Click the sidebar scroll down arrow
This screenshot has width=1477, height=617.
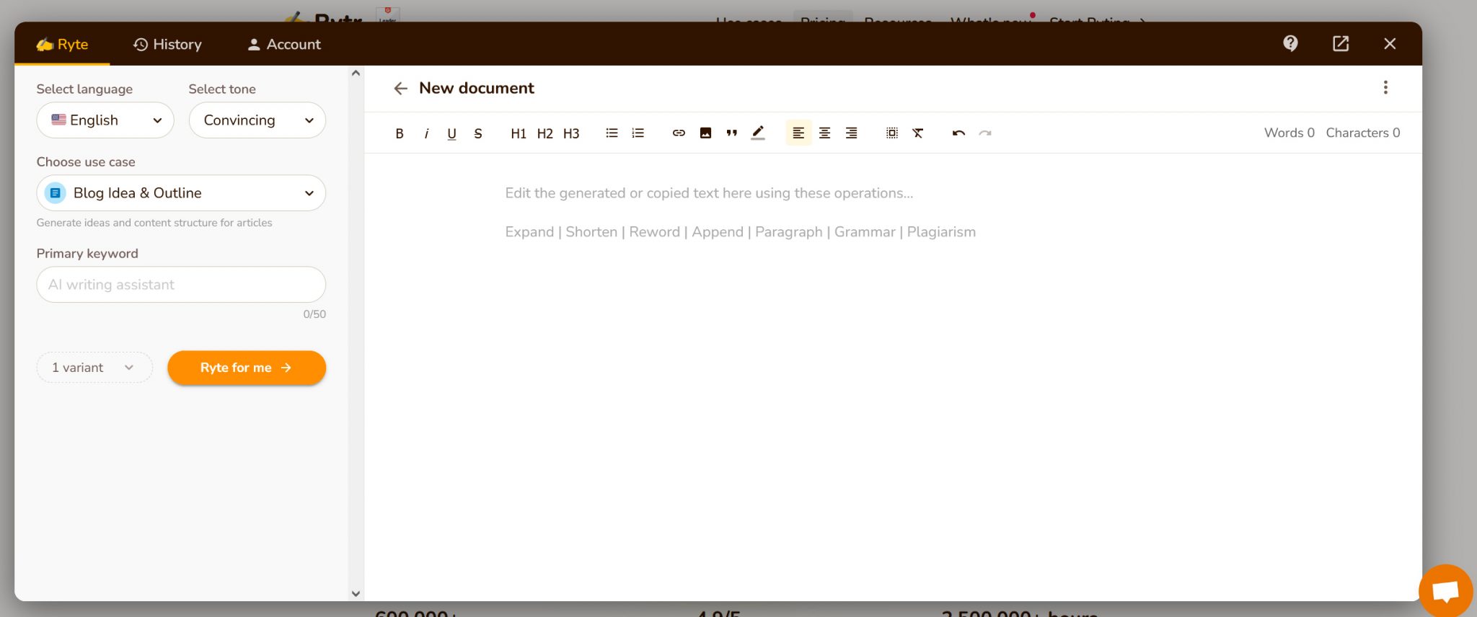[x=356, y=593]
